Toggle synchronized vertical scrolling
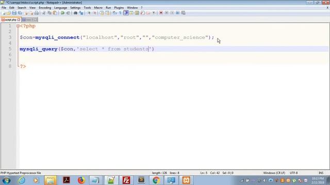The image size is (330, 185). 102,13
